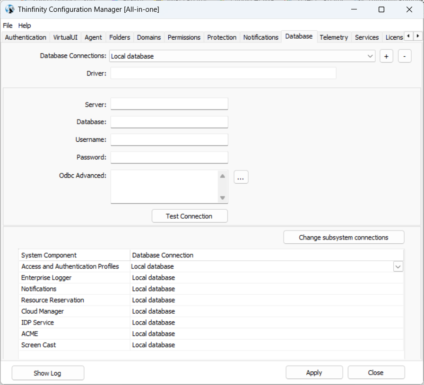
Task: Maximize the Configuration Manager window
Action: point(381,9)
